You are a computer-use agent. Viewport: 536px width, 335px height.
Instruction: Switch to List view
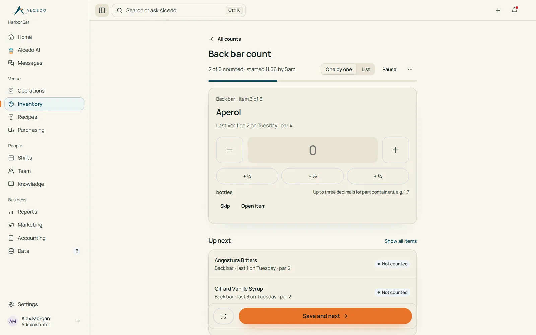pos(366,69)
